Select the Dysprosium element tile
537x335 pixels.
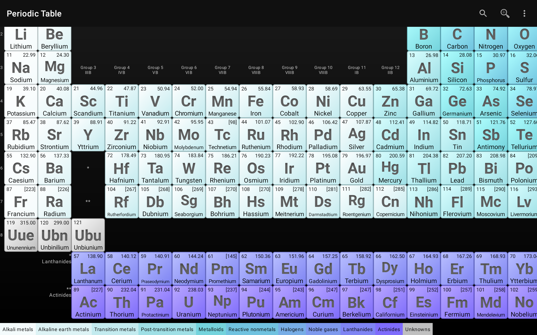coord(390,269)
